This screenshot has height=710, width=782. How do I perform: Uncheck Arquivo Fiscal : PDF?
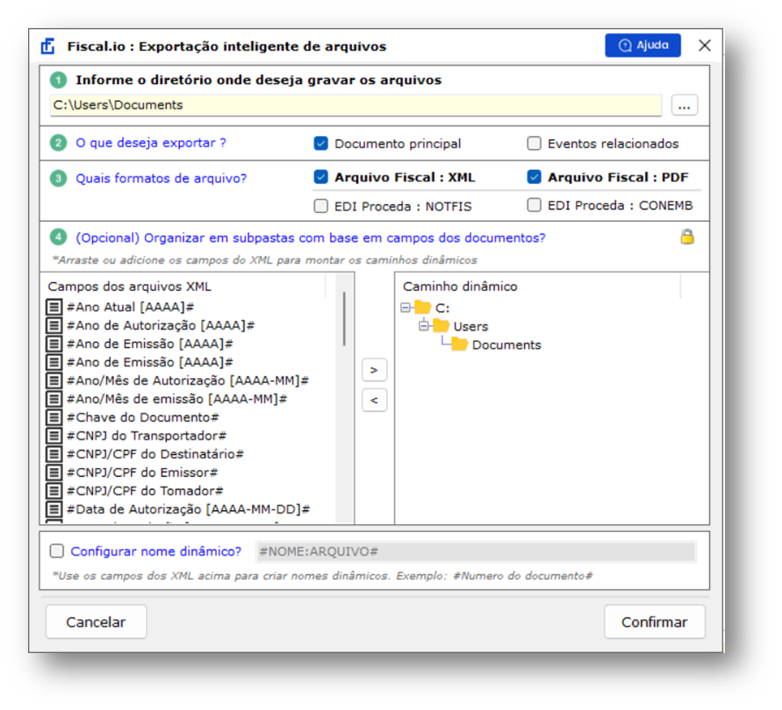534,177
